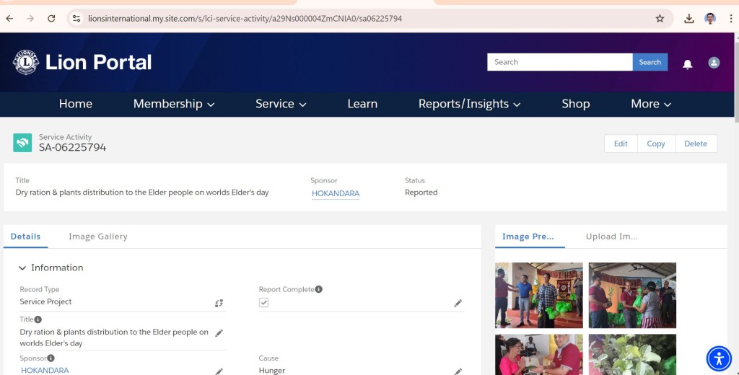Click the Service Activity handshake icon
Screen dimensions: 739x375
pos(22,143)
